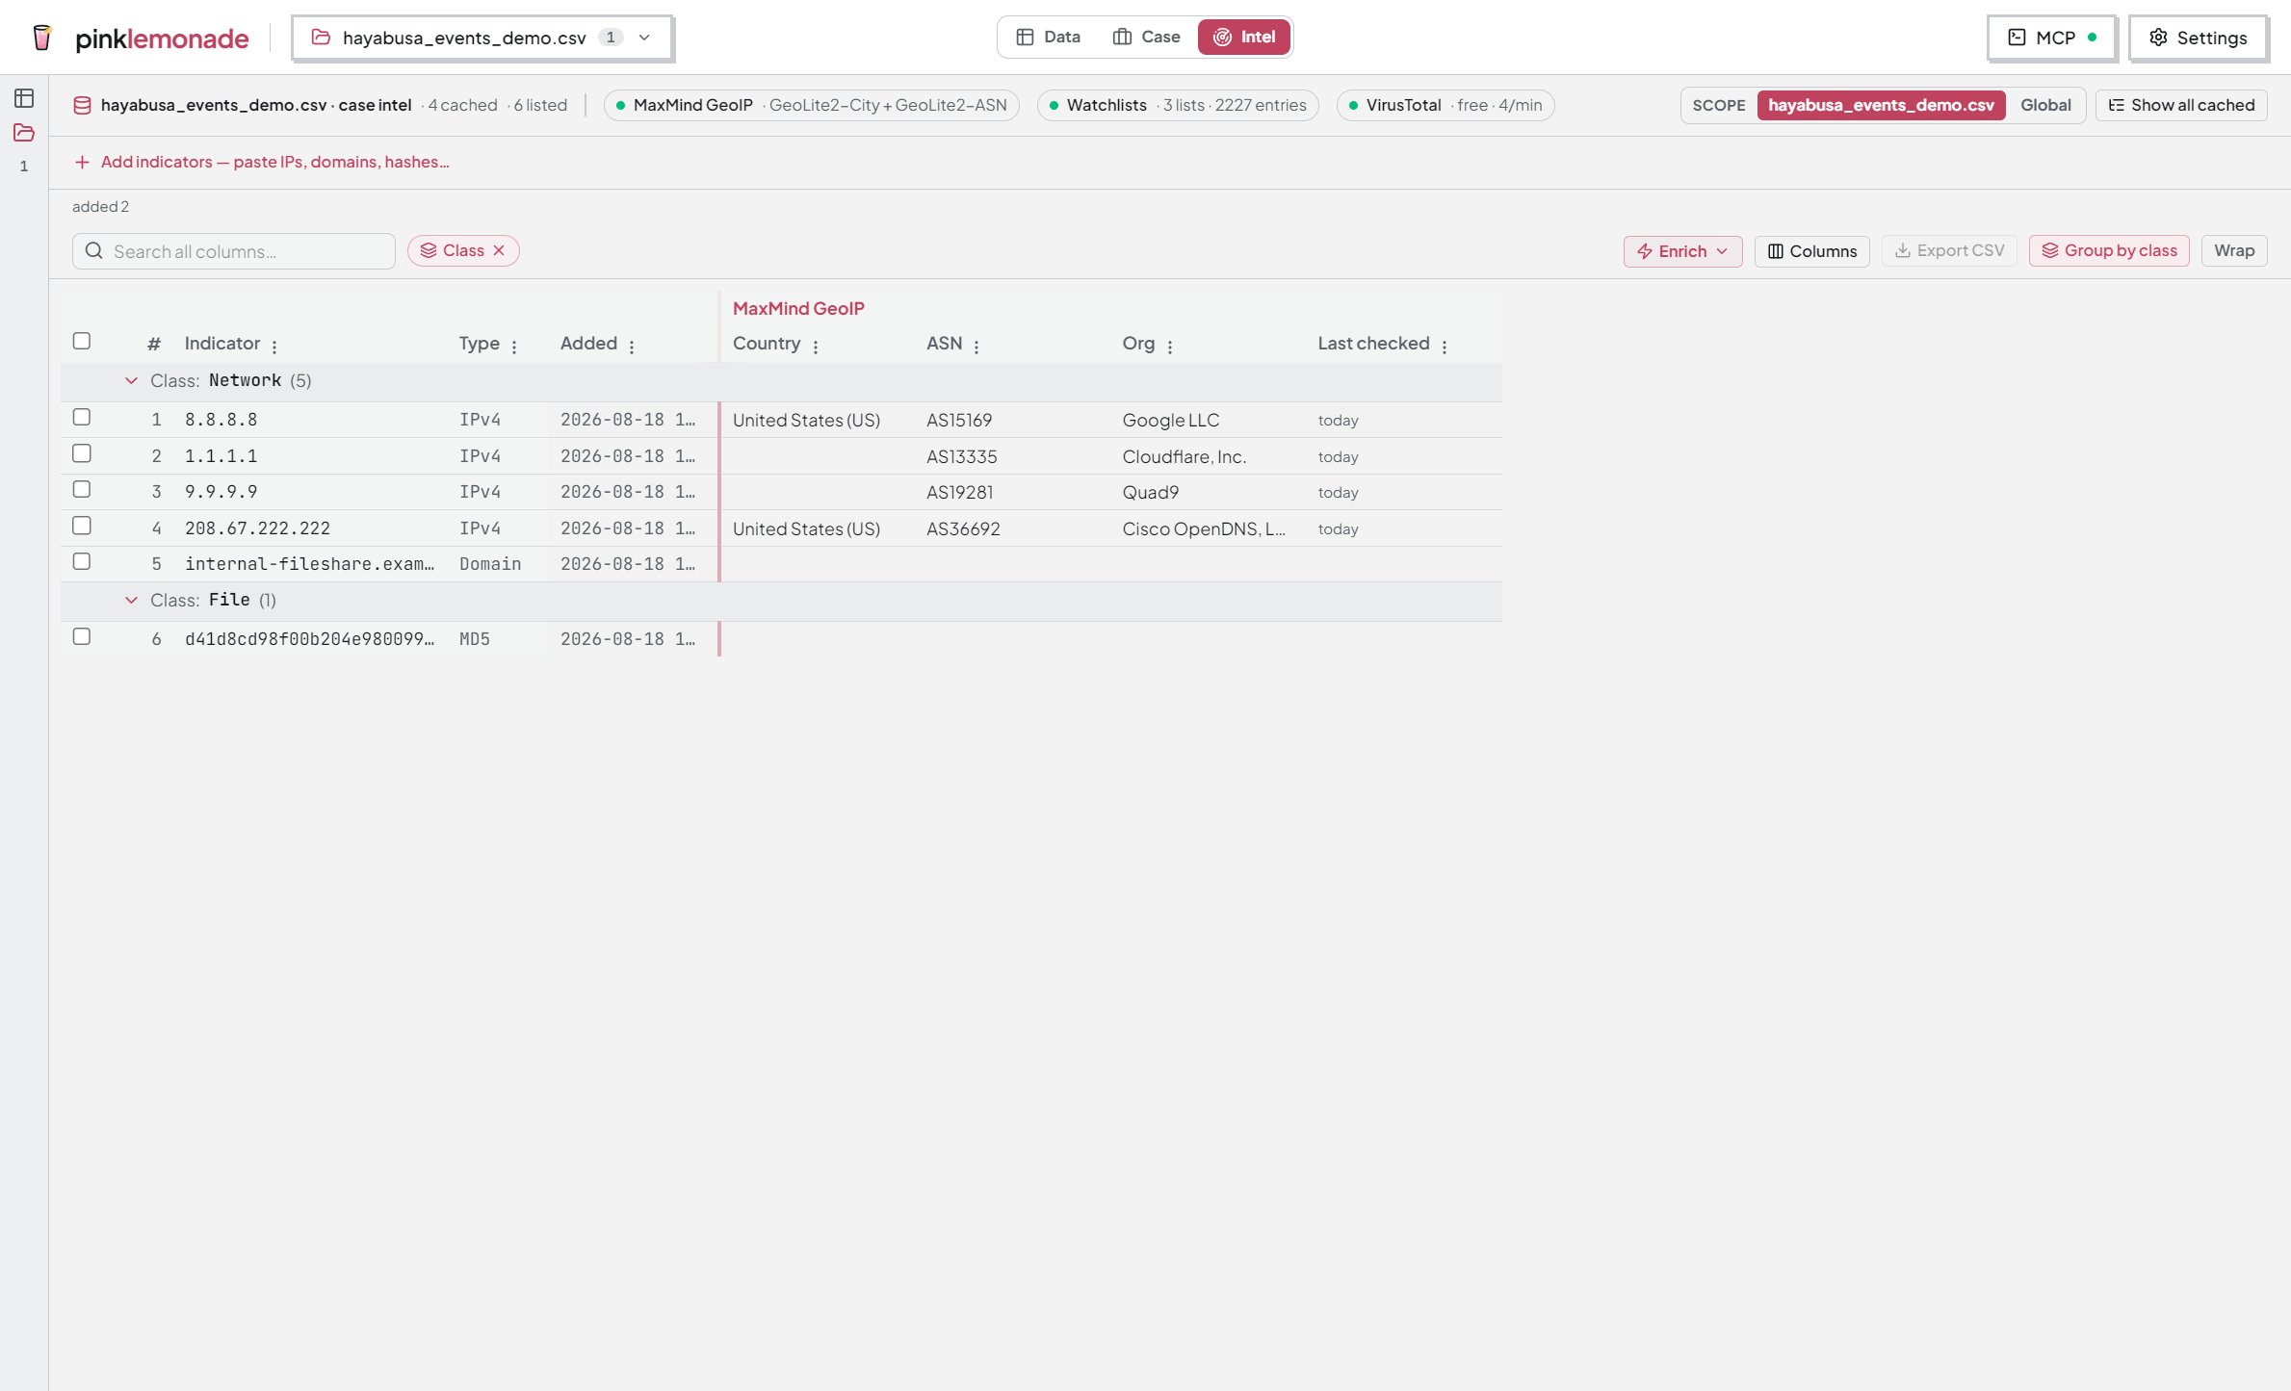The image size is (2291, 1391).
Task: Open the hayabusa_events_demo.csv case dropdown
Action: [482, 38]
